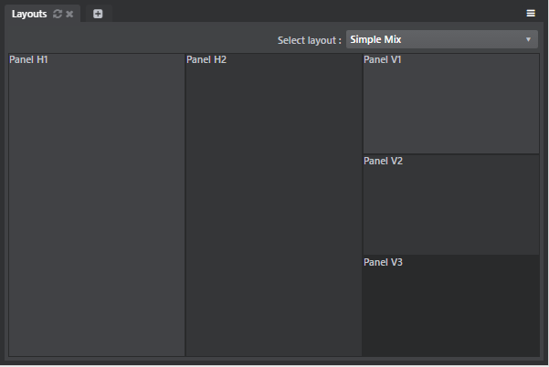Click the "Select layout :" label
The image size is (549, 367).
pos(309,40)
